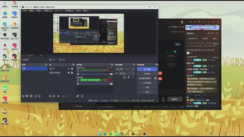The height and width of the screenshot is (137, 244).
Task: Click 连接中... button in streaming app
Action: point(175,99)
